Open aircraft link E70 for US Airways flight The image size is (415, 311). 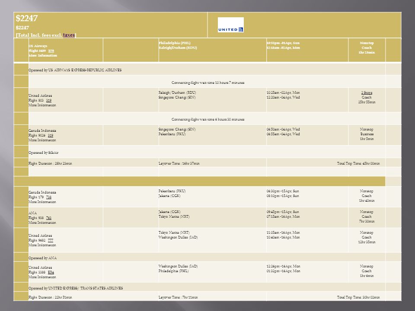pyautogui.click(x=51, y=51)
